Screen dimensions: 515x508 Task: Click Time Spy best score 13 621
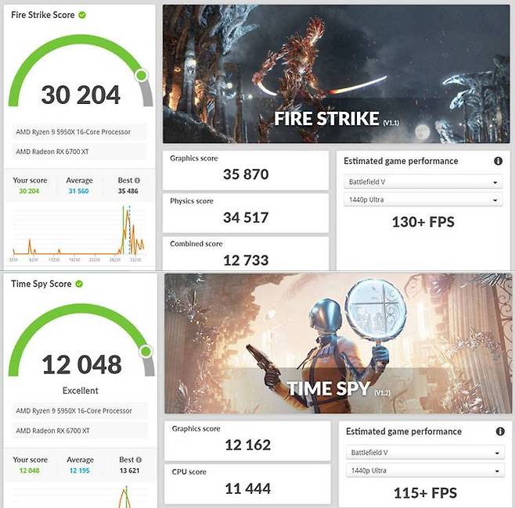129,470
